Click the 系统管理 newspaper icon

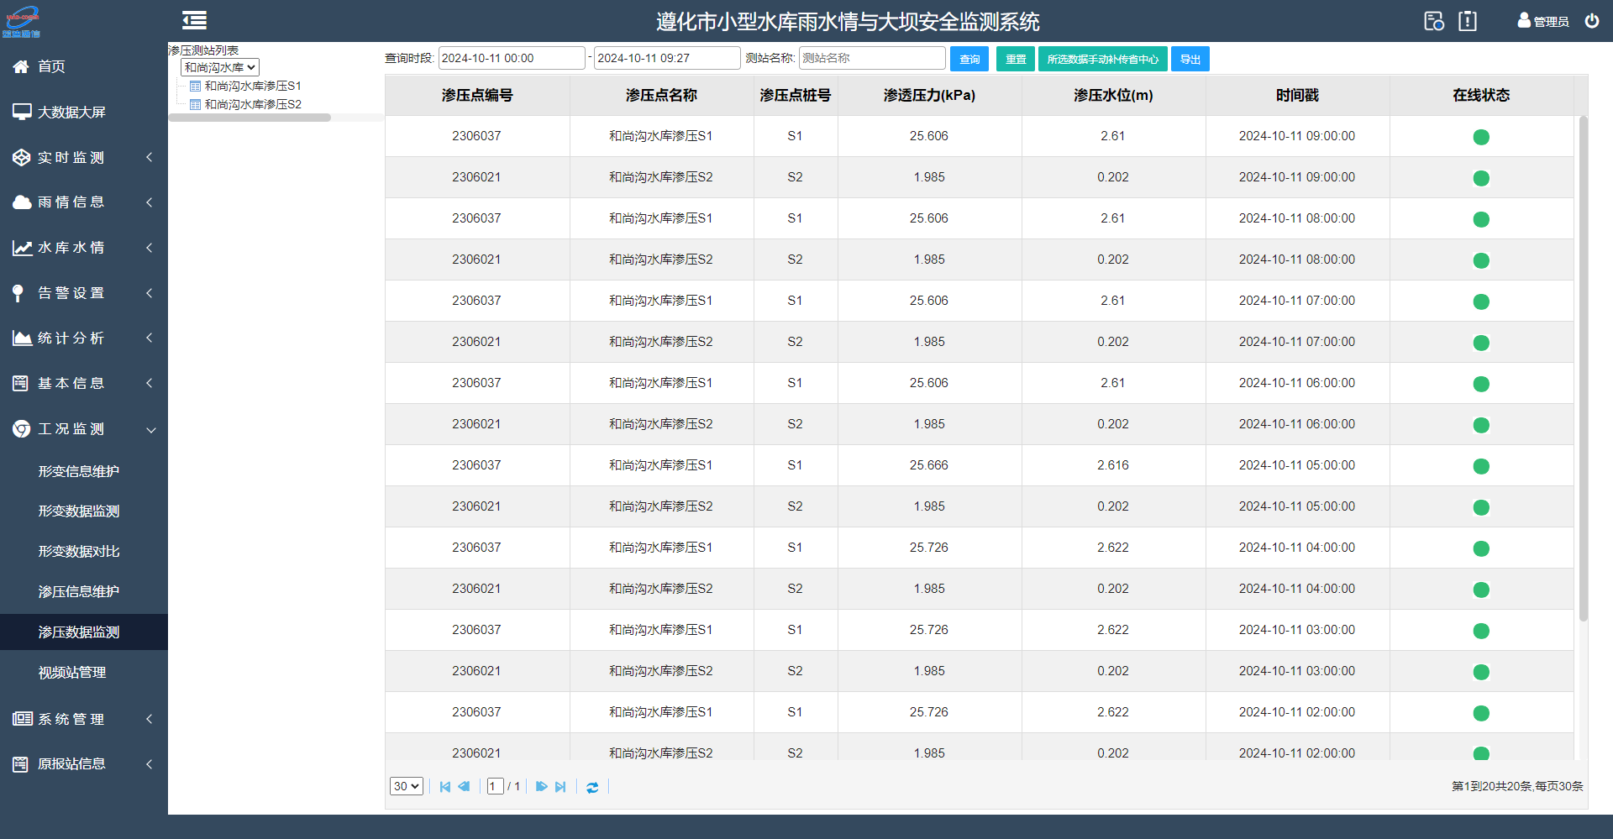[x=23, y=719]
